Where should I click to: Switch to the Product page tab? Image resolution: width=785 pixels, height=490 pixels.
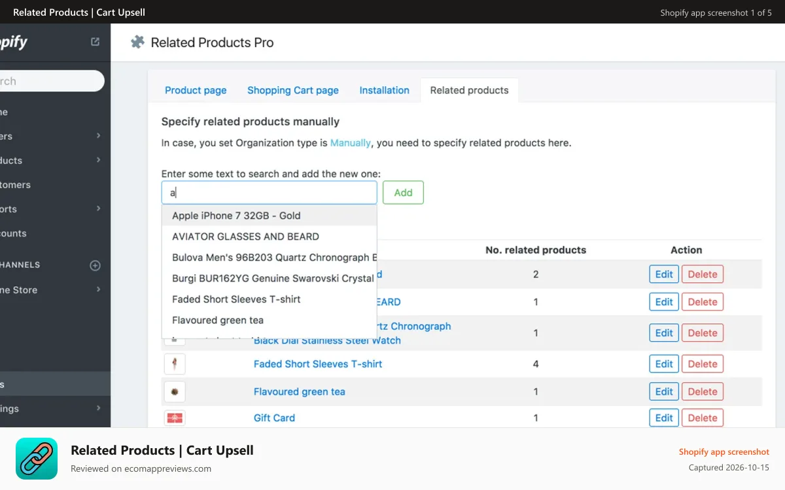(x=196, y=90)
